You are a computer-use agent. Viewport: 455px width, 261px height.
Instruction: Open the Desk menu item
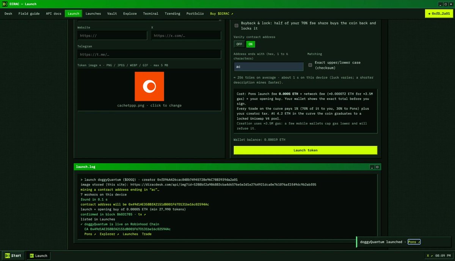click(x=8, y=14)
